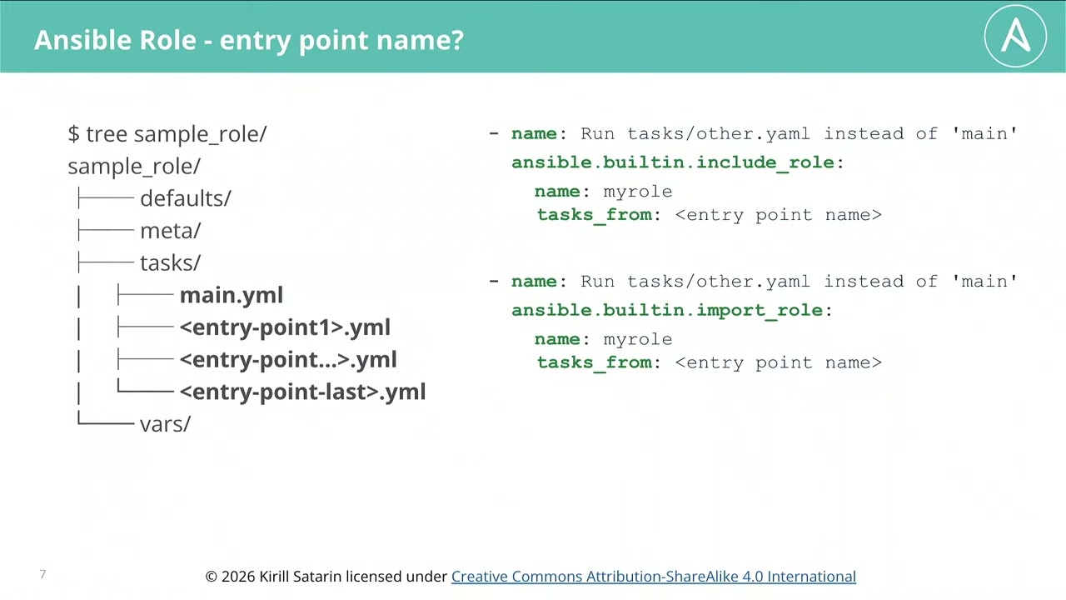Click the task name line above import_role
The width and height of the screenshot is (1066, 600).
click(753, 281)
